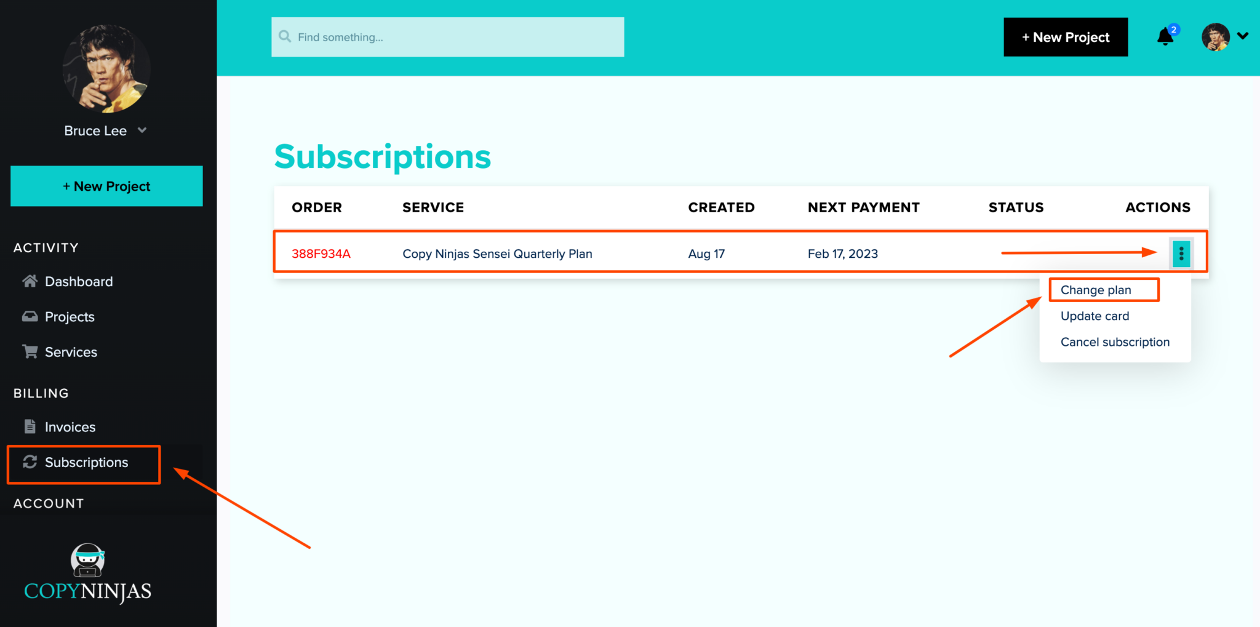
Task: Click the notification badge showing 2
Action: (1173, 30)
